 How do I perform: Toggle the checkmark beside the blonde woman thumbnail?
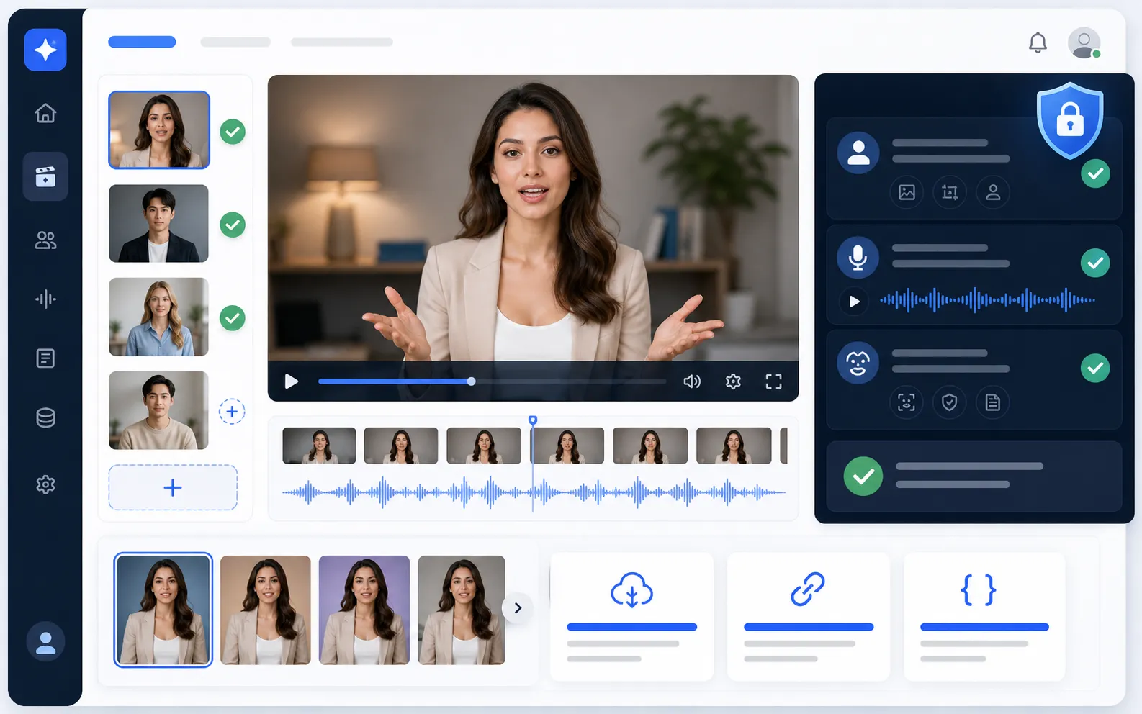click(233, 317)
